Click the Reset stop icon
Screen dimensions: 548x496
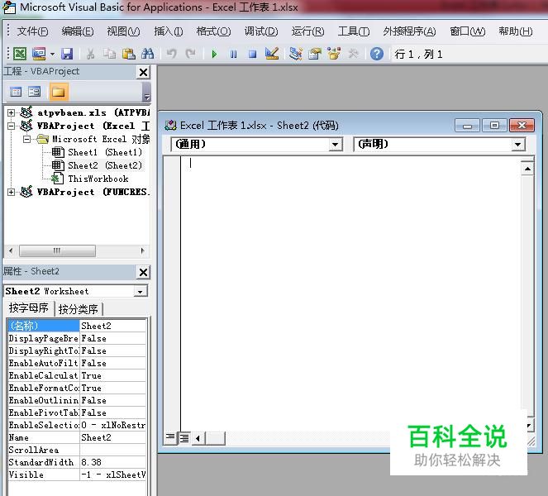tap(252, 55)
